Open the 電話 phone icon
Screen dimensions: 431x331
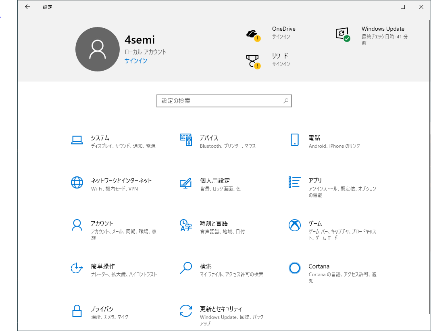[294, 140]
